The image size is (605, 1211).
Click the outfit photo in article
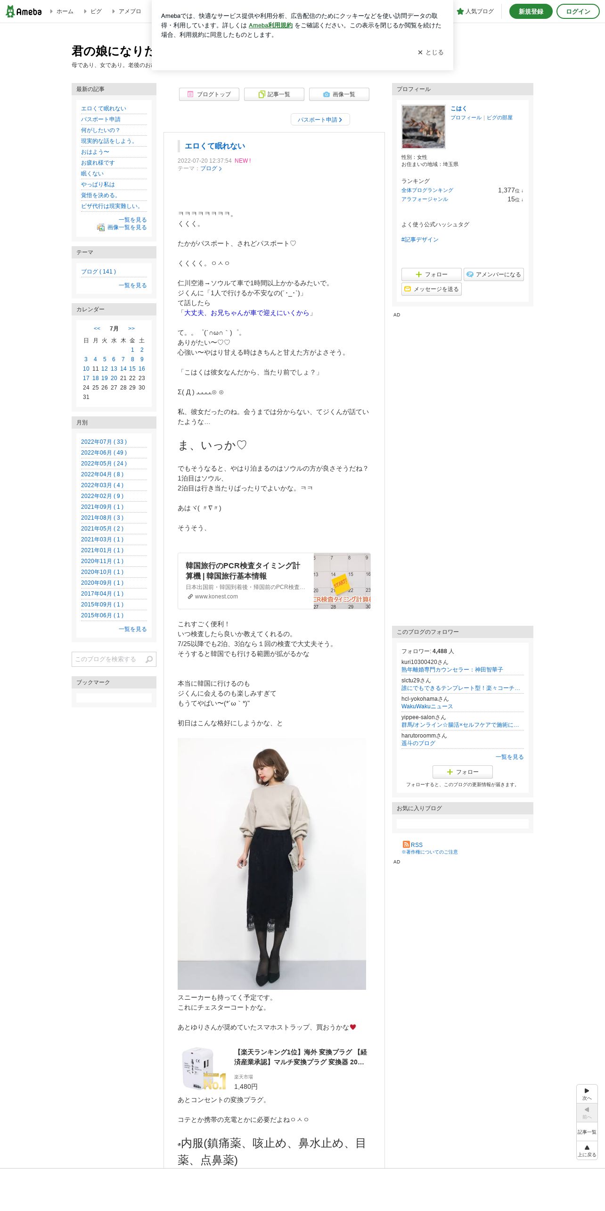[272, 864]
